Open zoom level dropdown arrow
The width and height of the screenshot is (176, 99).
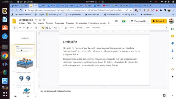click(x=39, y=28)
